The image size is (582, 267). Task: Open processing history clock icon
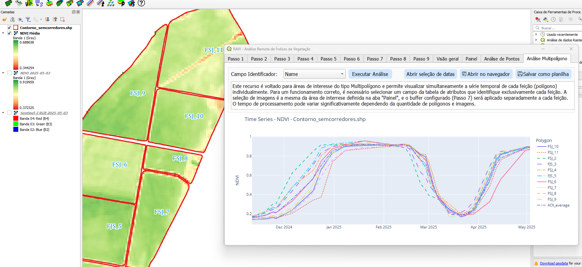click(553, 19)
